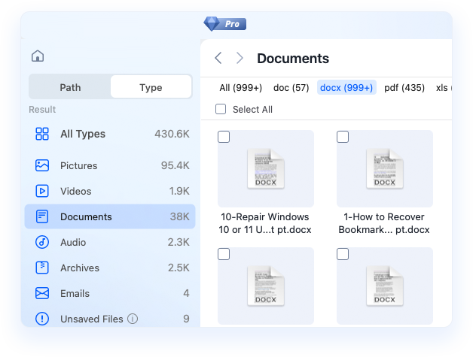This screenshot has width=473, height=357.
Task: Check the 10-Repair Windows file checkbox
Action: pos(224,137)
